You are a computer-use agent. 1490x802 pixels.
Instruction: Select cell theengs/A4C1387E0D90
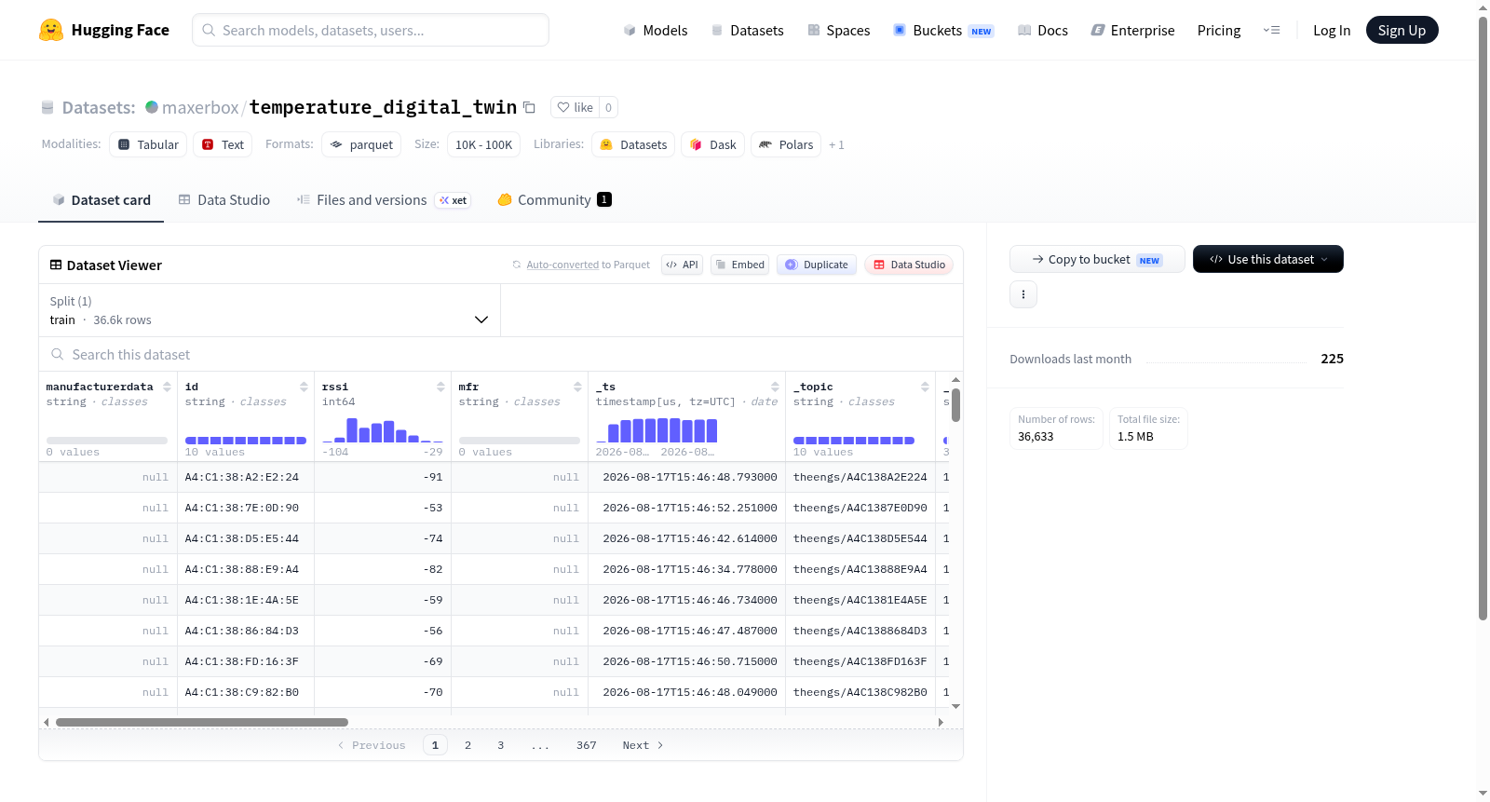(x=860, y=508)
